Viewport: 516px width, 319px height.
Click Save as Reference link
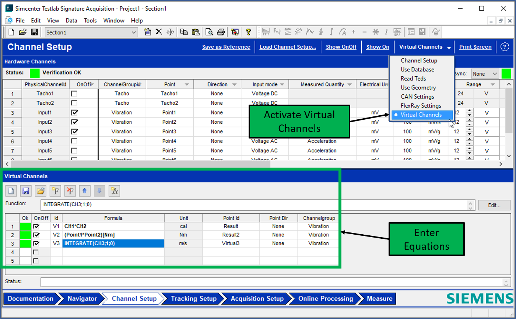pyautogui.click(x=226, y=47)
